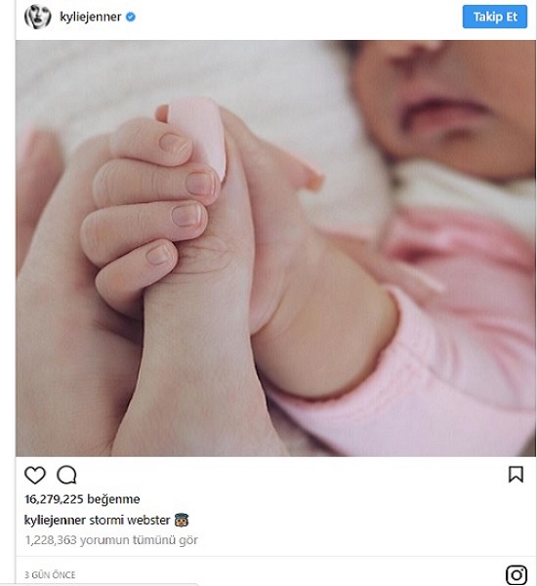Click the blue verified badge
537x586 pixels.
click(131, 17)
